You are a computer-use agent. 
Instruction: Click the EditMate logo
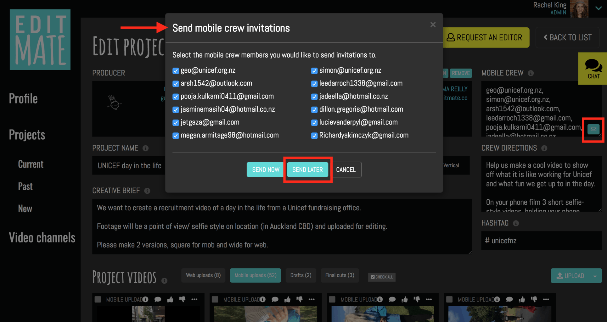pyautogui.click(x=40, y=40)
